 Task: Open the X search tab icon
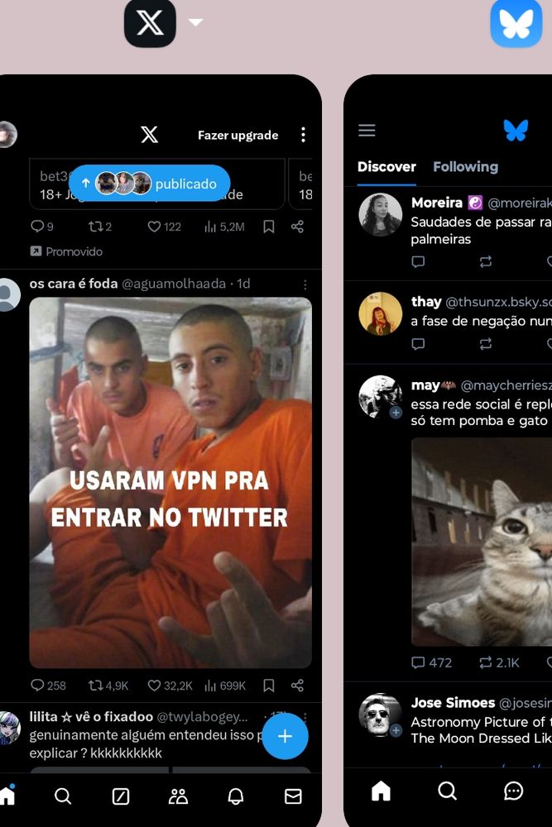point(63,796)
